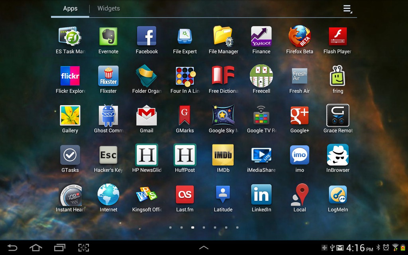
Task: Launch the Freecell card game
Action: click(261, 76)
